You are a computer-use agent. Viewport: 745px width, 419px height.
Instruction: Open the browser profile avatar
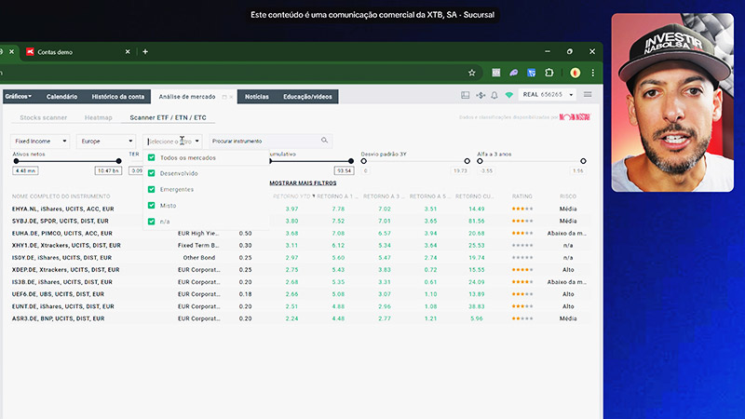(x=575, y=73)
